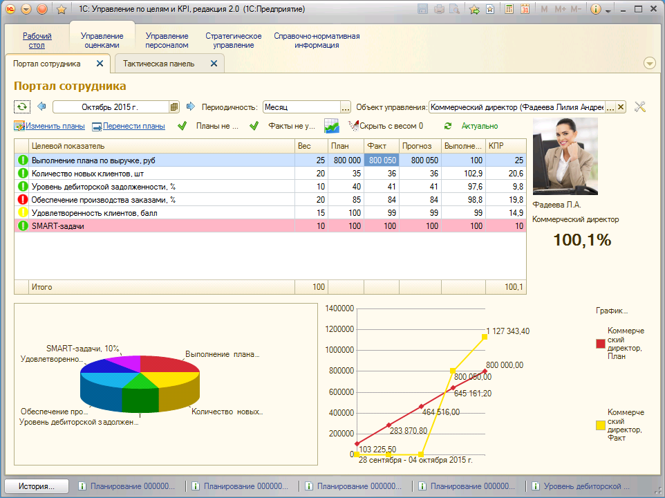Switch to Тактическая панель tab

coord(158,64)
